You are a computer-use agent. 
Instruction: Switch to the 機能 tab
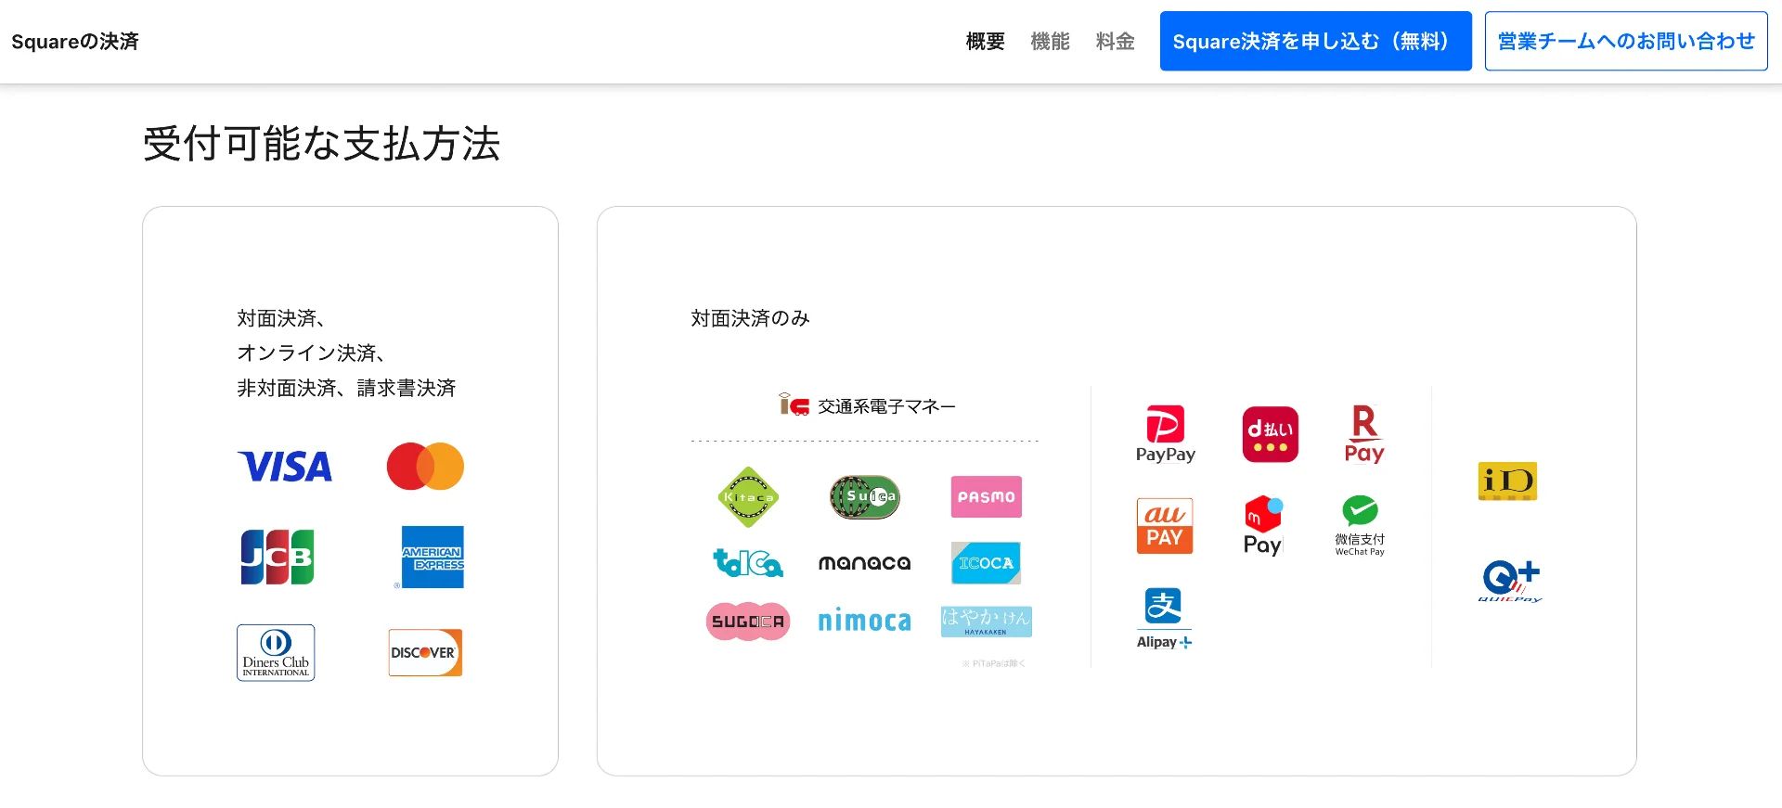[1050, 42]
